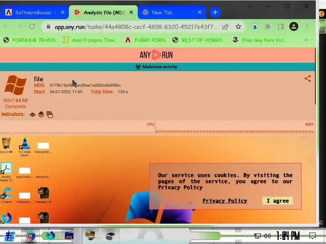Screen dimensions: 326x244
Task: Open the volume control in tray
Action: point(267,236)
